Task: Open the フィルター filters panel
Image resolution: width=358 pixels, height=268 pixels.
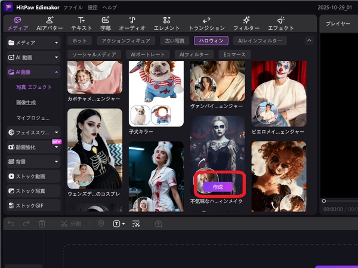Action: click(246, 23)
